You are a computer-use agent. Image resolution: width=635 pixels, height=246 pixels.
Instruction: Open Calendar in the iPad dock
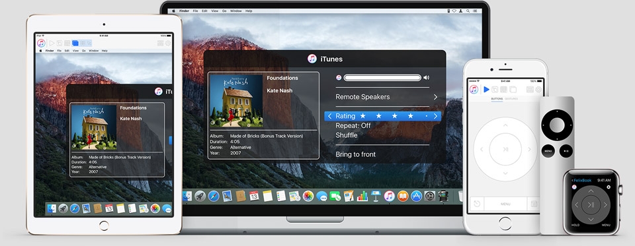[109, 208]
